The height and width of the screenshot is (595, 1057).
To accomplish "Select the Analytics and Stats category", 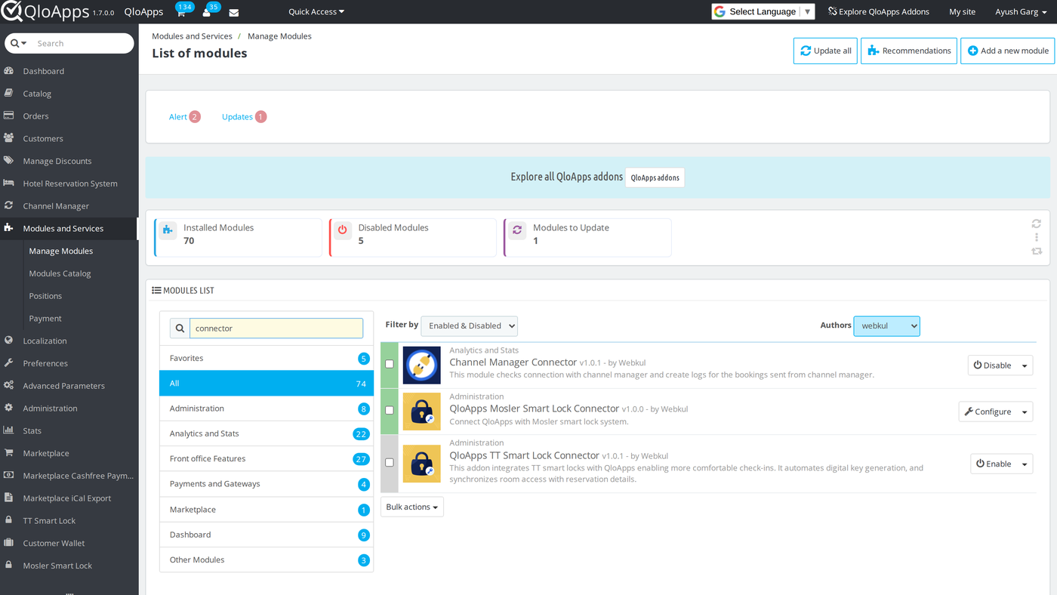I will [267, 433].
